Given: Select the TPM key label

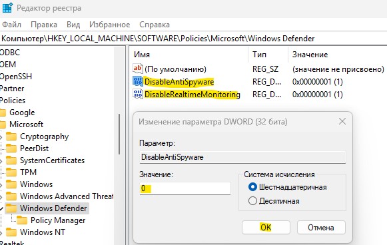Looking at the screenshot, I should [28, 172].
